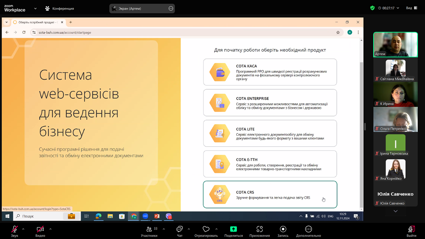Screen dimensions: 425x239
Task: Show hidden tray icons caret
Action: coord(300,216)
